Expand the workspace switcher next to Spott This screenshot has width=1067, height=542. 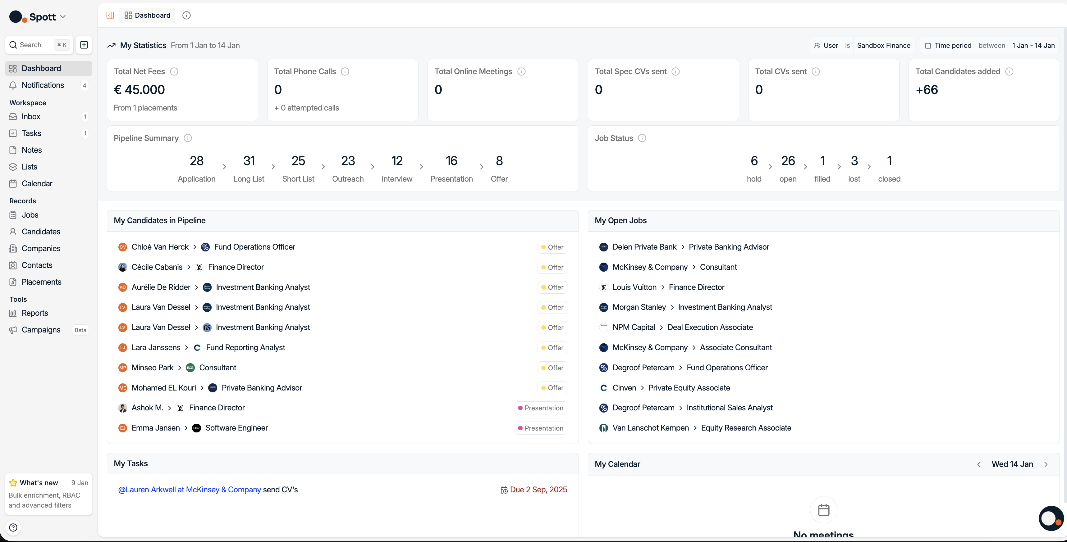pyautogui.click(x=63, y=16)
